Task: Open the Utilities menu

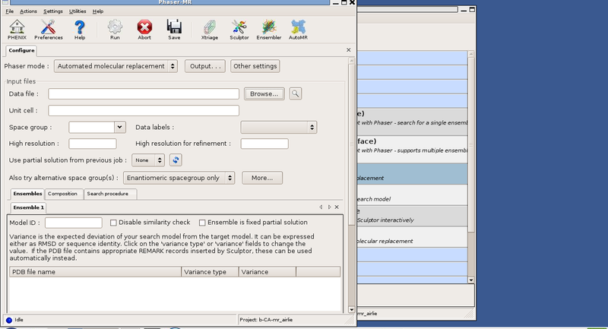Action: 77,11
